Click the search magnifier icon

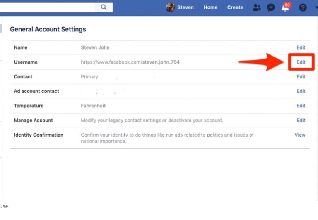[104, 7]
